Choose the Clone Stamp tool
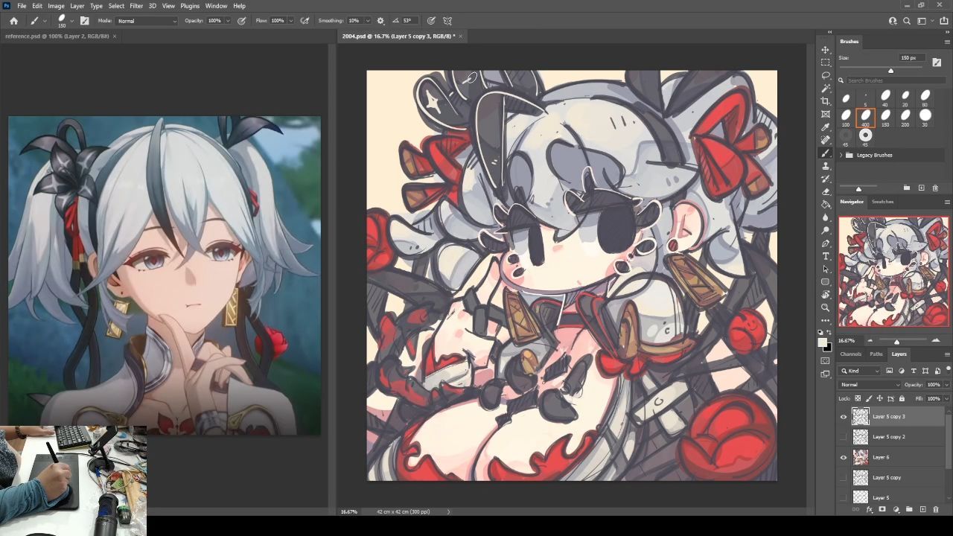The image size is (953, 536). 826,166
